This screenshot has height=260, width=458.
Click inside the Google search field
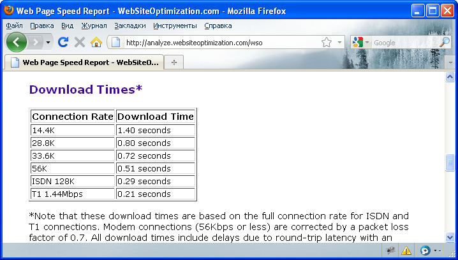point(404,43)
